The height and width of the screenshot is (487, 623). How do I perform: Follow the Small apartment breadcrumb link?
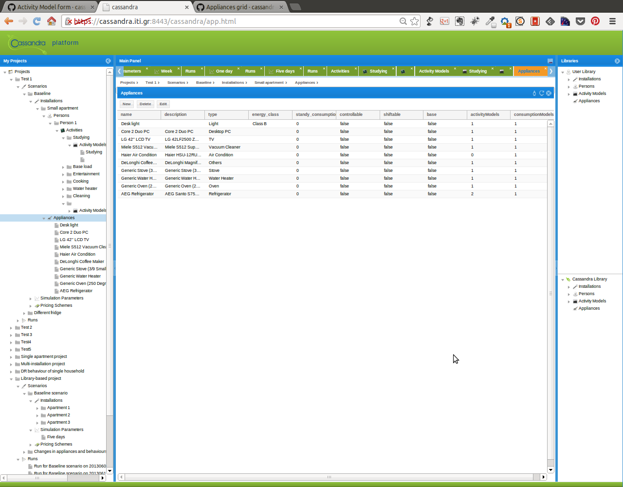(269, 83)
